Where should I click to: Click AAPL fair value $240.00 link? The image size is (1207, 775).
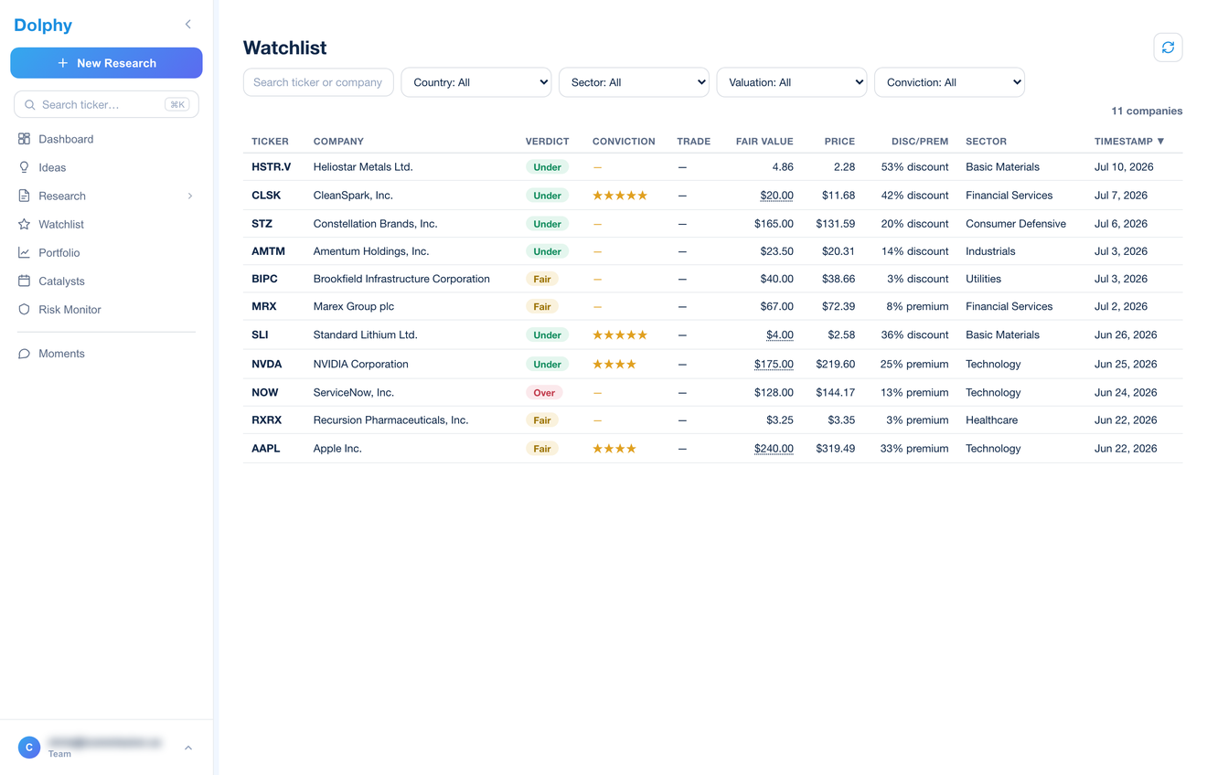tap(774, 449)
